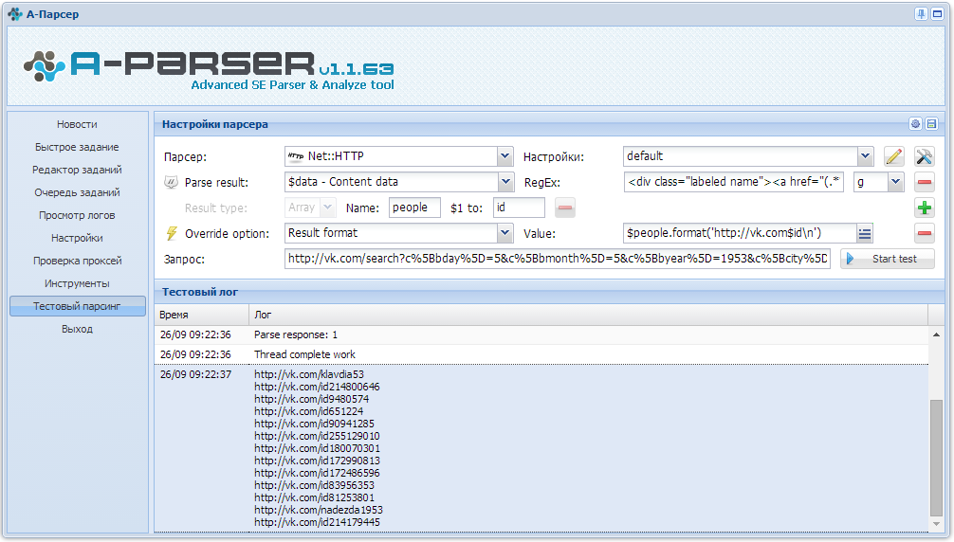Click the A-Parser logo icon
The image size is (954, 542).
click(x=44, y=66)
